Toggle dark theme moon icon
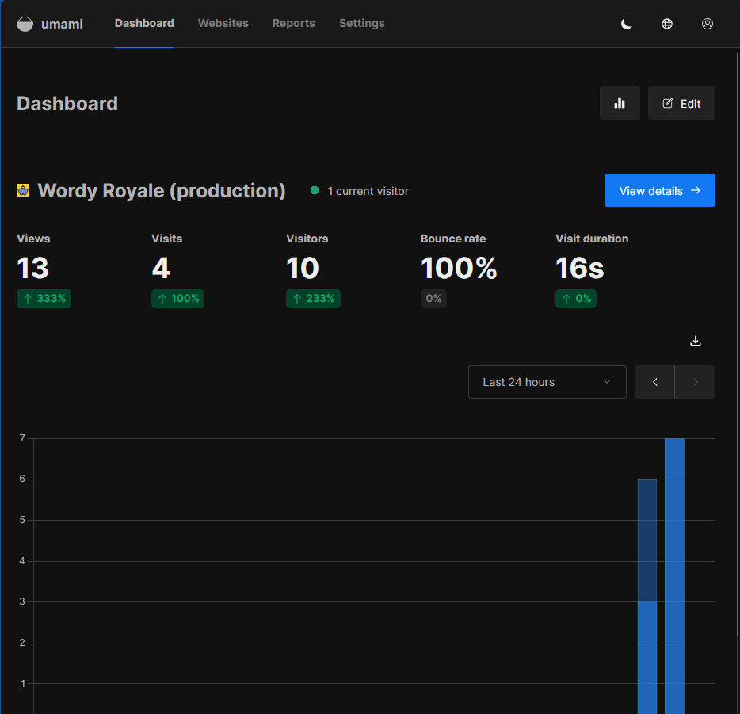 click(626, 24)
